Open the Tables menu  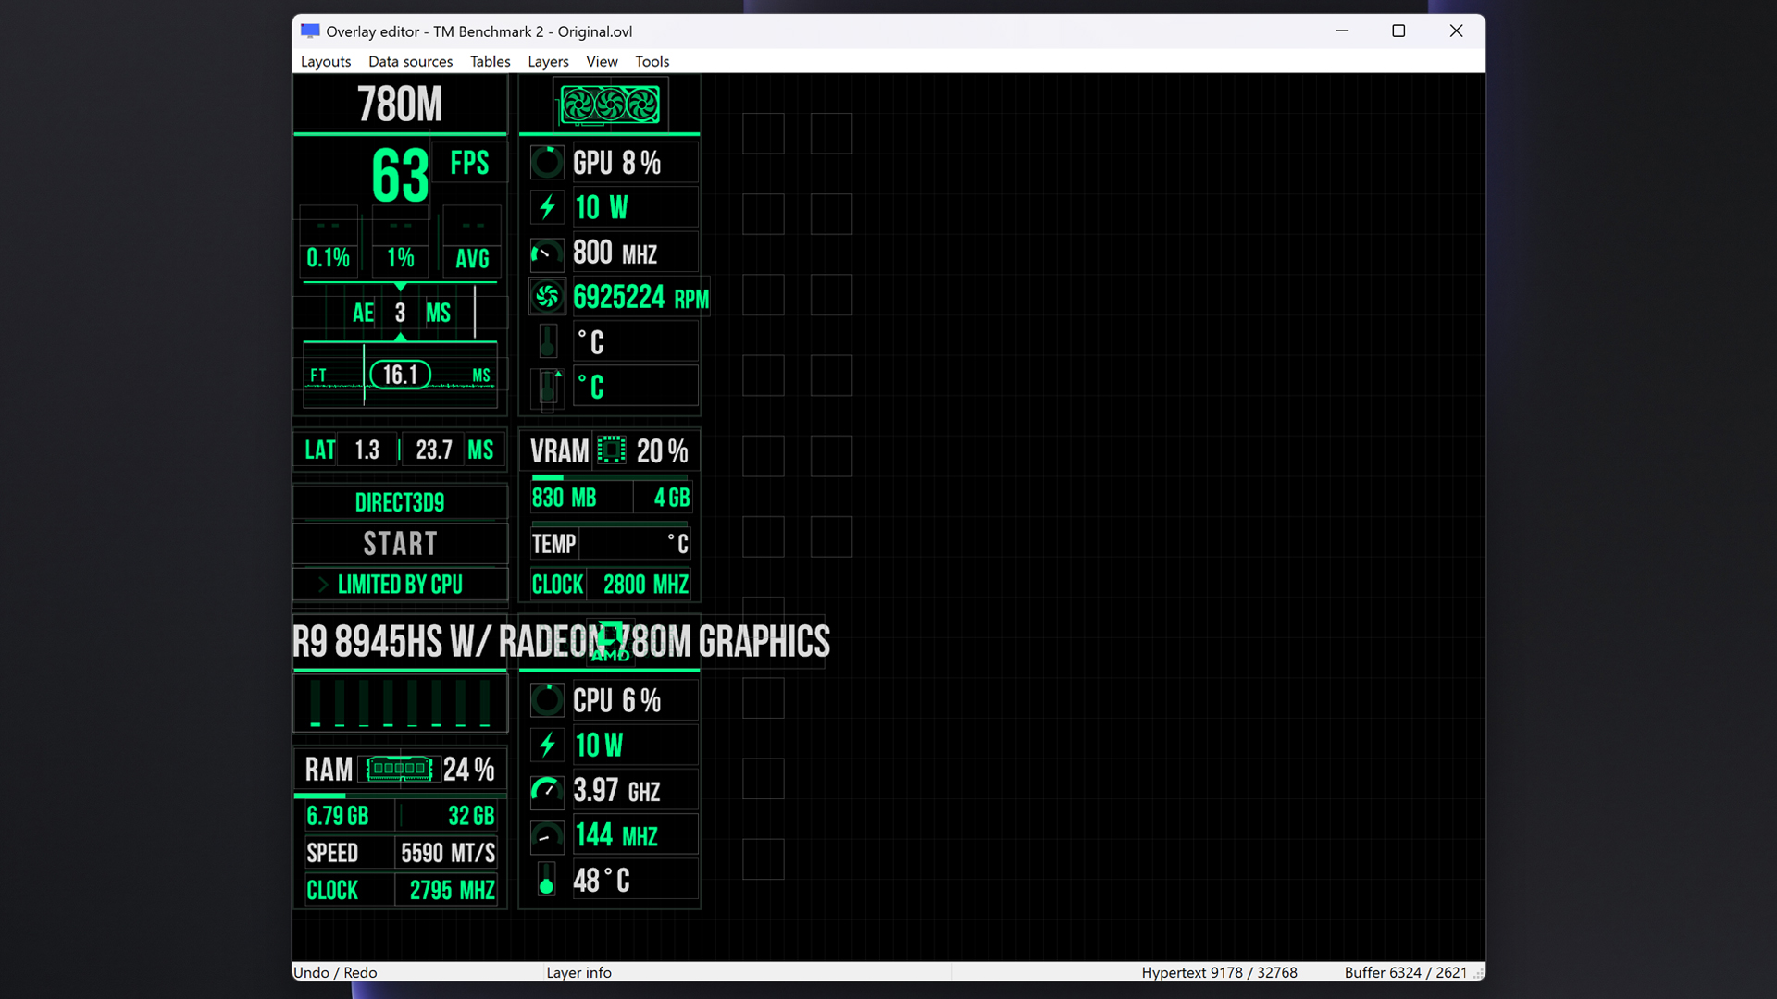coord(490,61)
